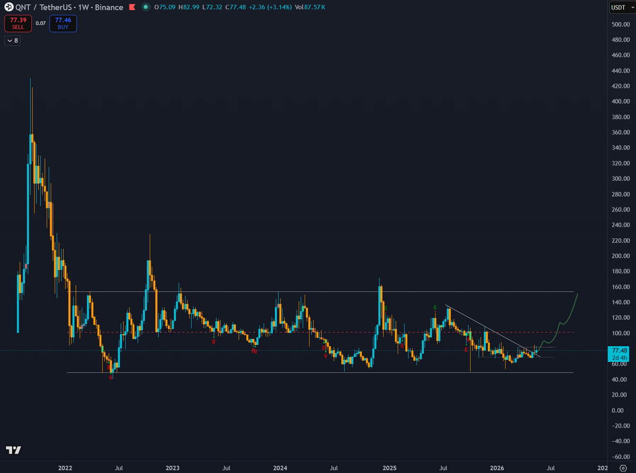Click the red 77.39 SELL button

(x=18, y=23)
